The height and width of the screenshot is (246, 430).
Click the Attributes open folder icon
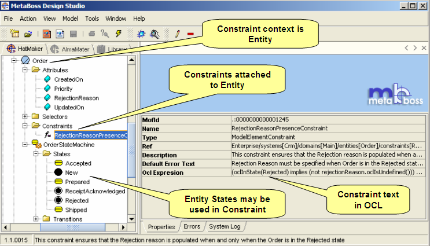pos(36,69)
